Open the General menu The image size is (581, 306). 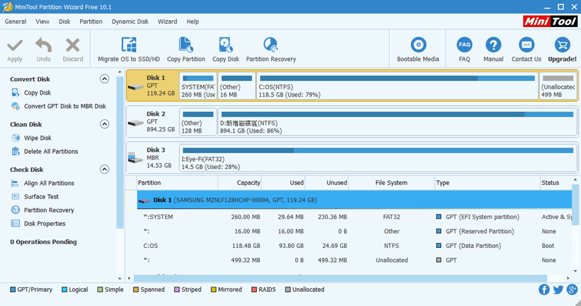point(15,21)
